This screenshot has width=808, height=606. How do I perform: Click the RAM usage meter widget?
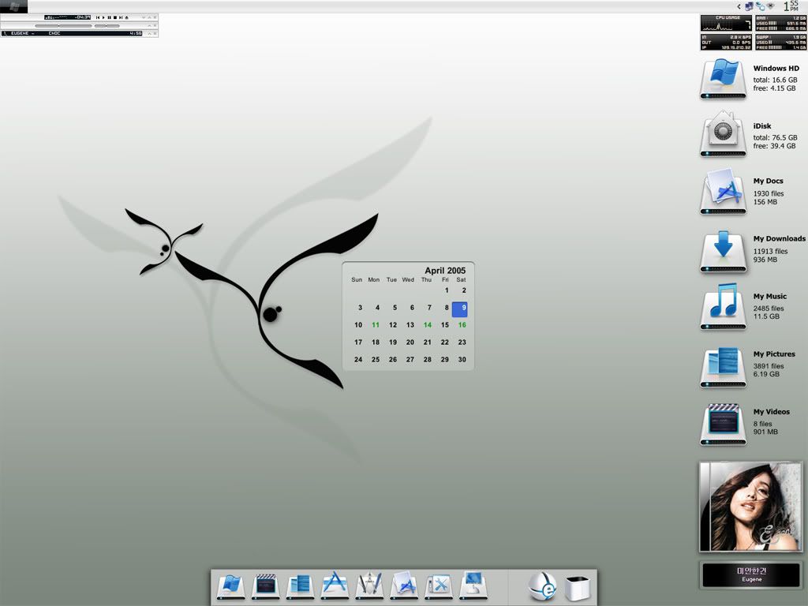(x=780, y=23)
